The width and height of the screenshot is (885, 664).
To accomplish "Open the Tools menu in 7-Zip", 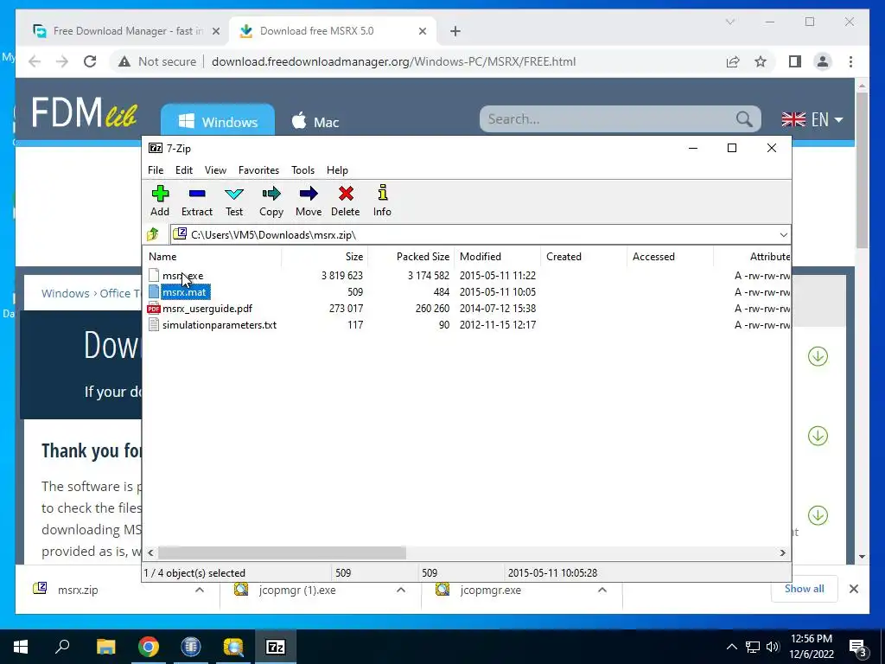I will 302,170.
